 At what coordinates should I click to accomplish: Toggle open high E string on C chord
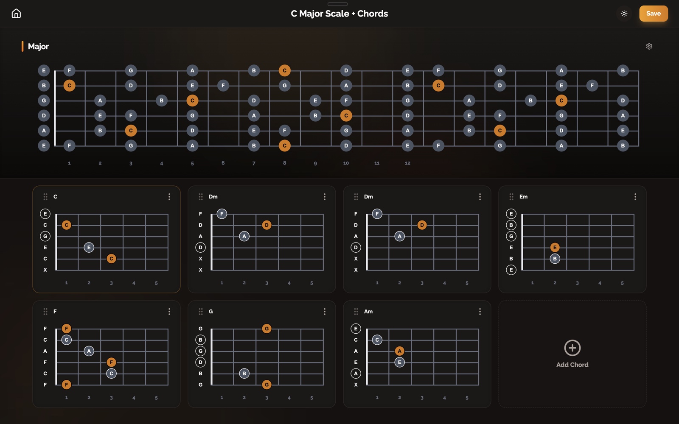point(45,214)
